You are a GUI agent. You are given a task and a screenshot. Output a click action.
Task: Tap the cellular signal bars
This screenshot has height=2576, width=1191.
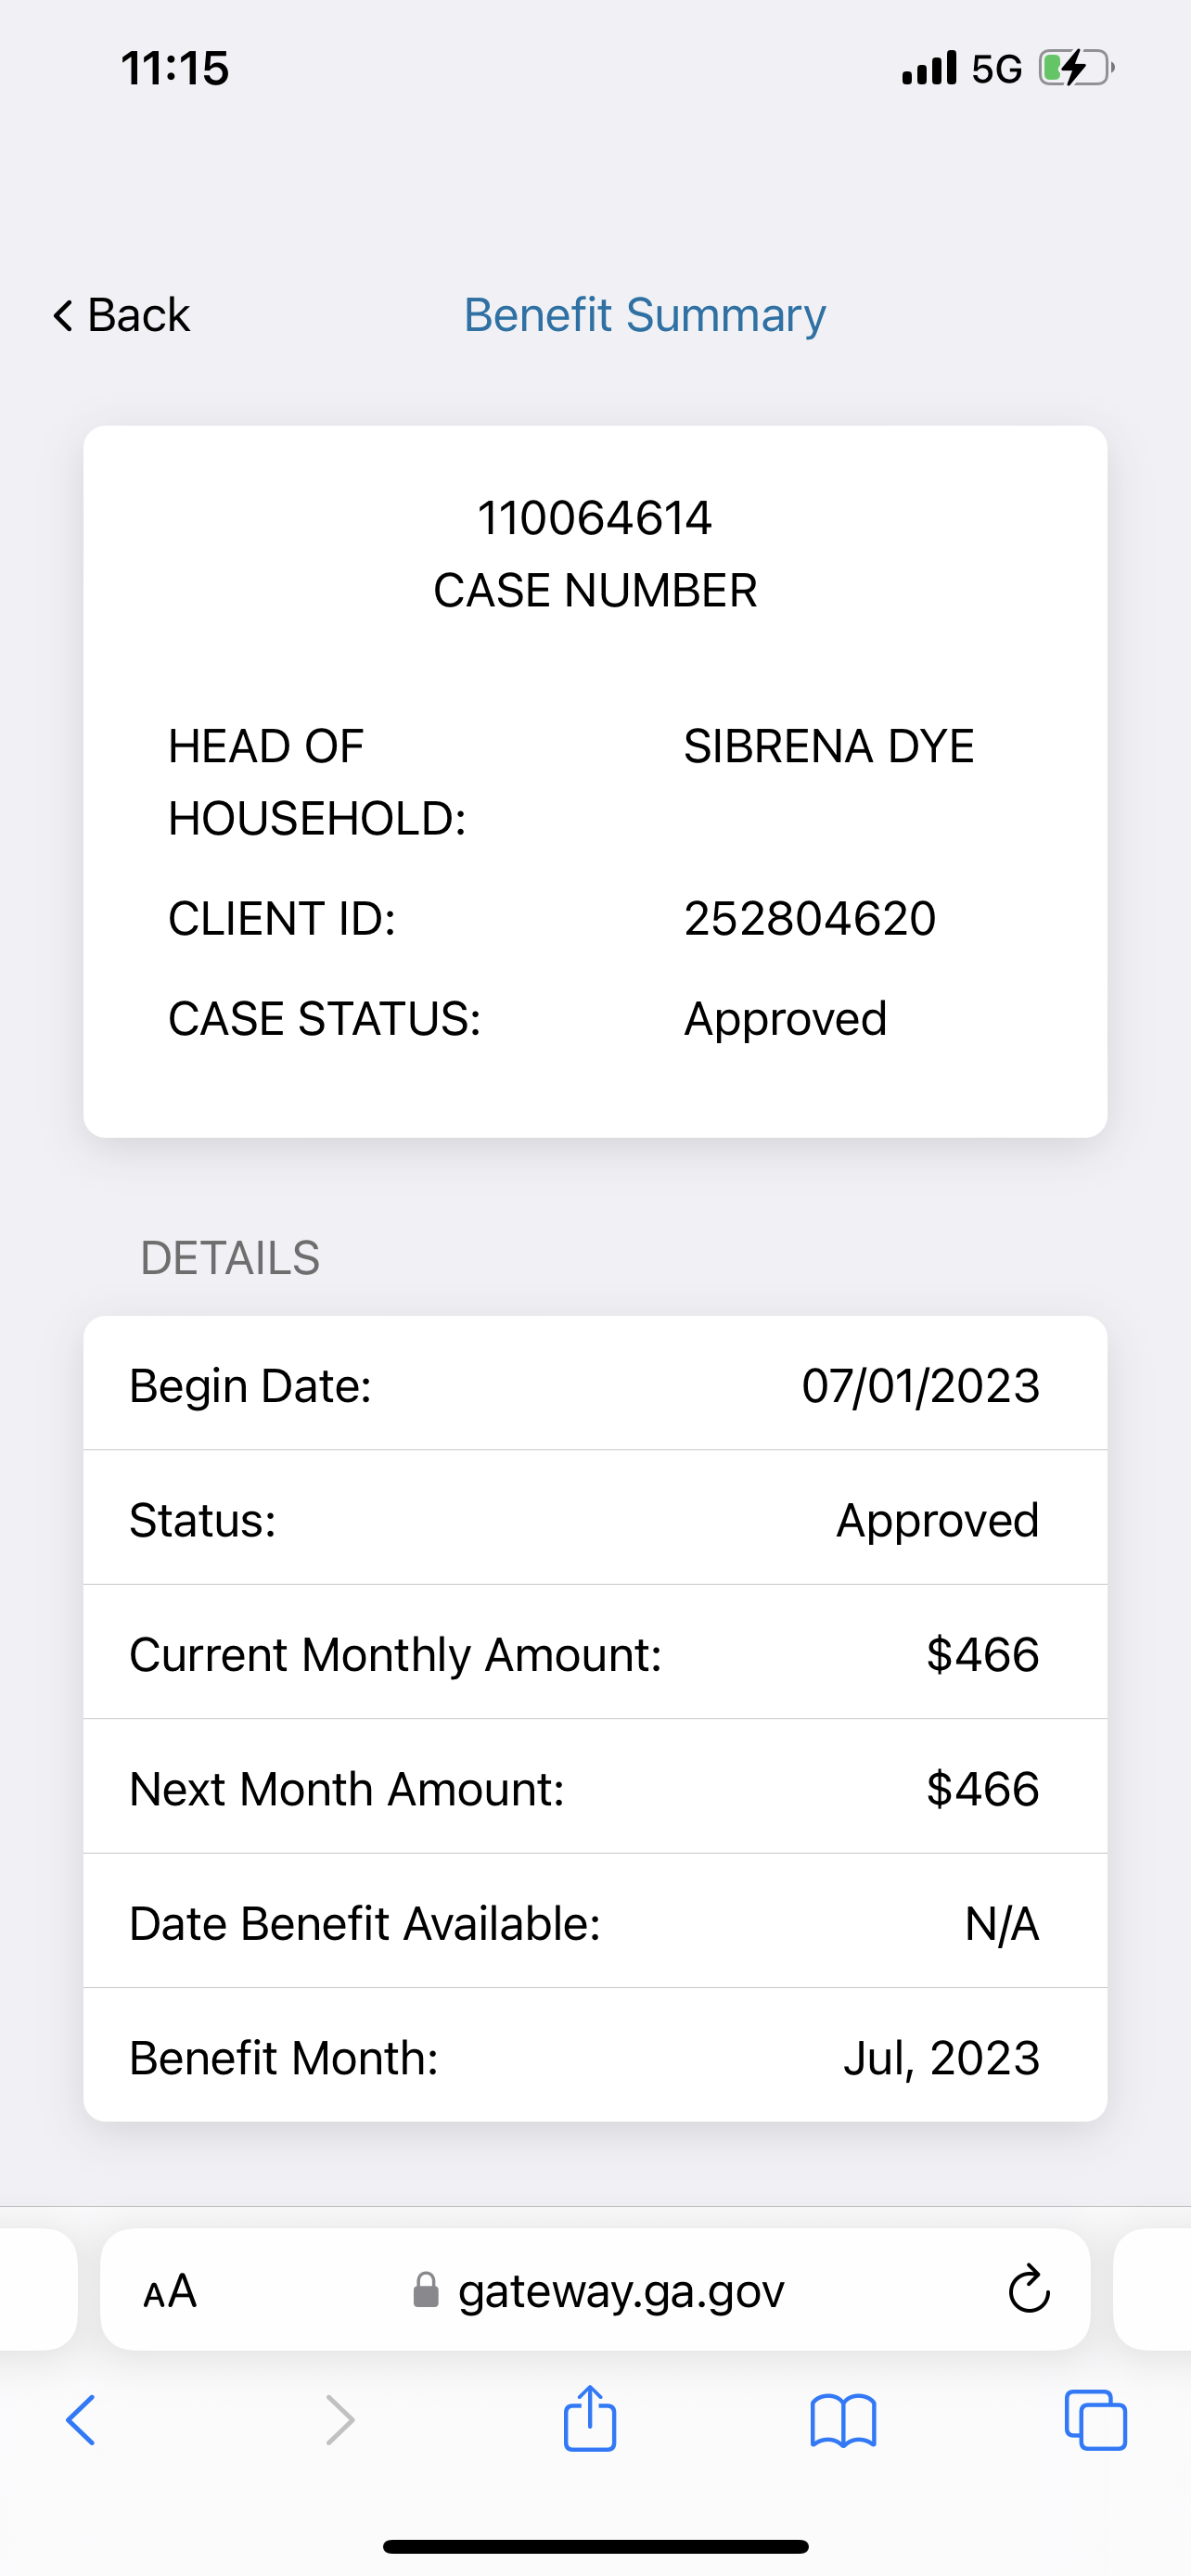click(929, 68)
